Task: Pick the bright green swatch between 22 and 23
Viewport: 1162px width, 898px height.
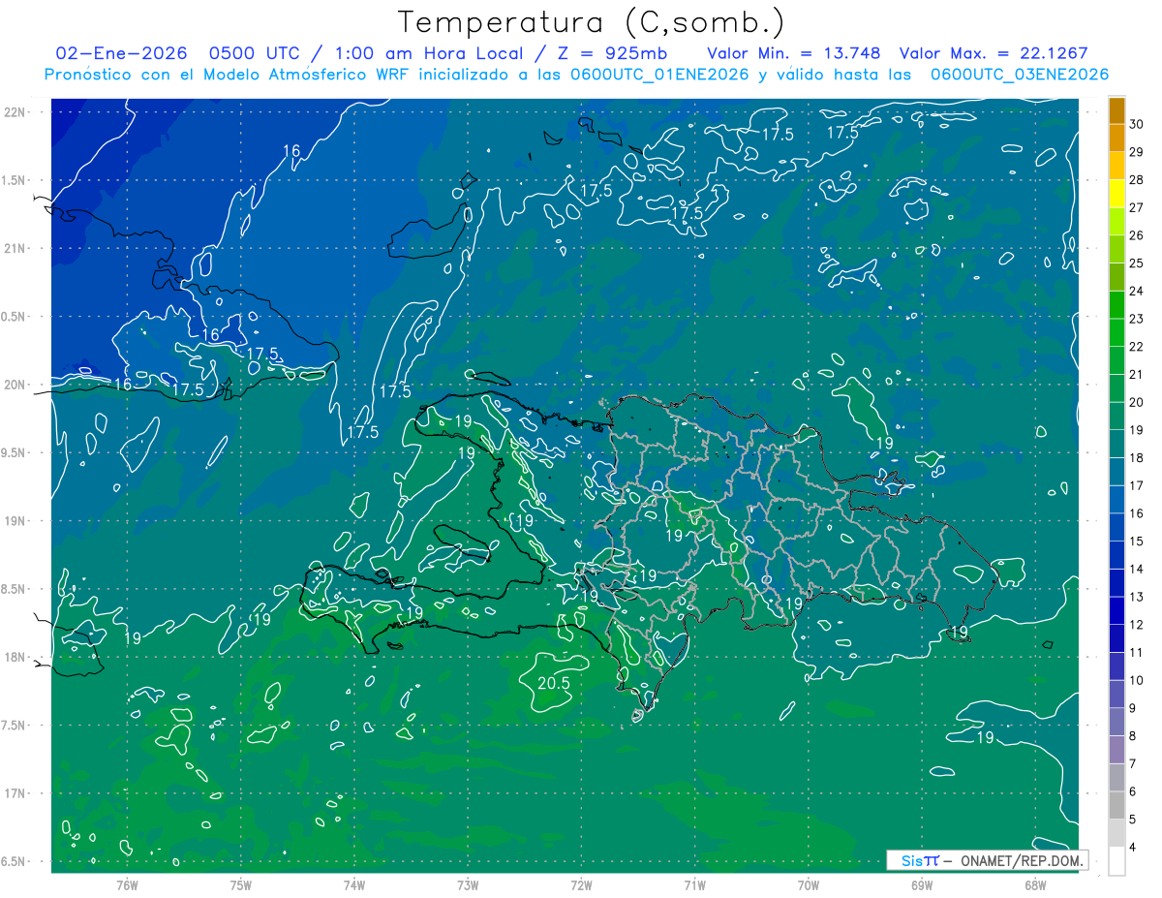Action: 1116,332
